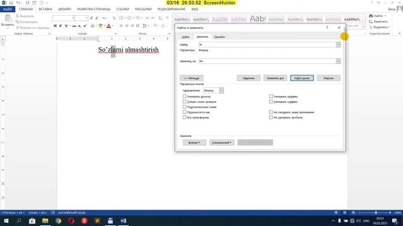Decrease font size with small A icon
The width and height of the screenshot is (403, 226).
point(97,18)
